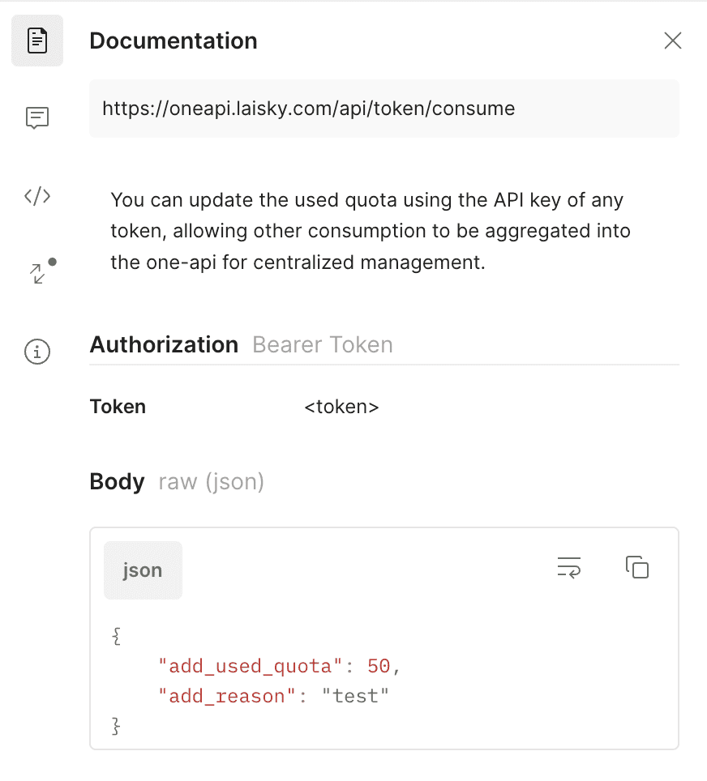Click the related requests arrows icon
This screenshot has width=707, height=781.
click(x=42, y=271)
